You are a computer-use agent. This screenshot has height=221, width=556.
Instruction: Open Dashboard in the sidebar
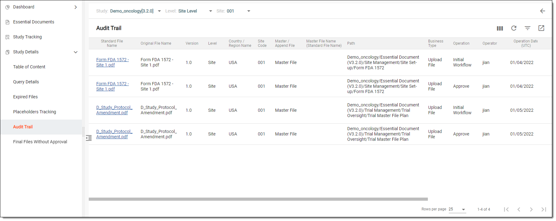(x=24, y=7)
